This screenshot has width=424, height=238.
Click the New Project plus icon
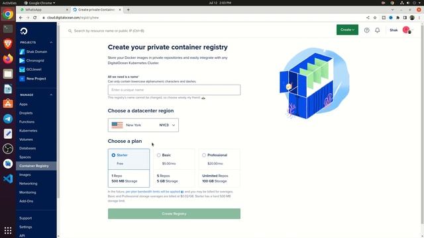[x=22, y=79]
